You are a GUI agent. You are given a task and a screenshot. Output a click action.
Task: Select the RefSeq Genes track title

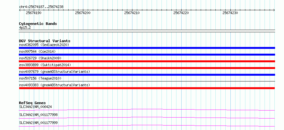click(x=33, y=103)
